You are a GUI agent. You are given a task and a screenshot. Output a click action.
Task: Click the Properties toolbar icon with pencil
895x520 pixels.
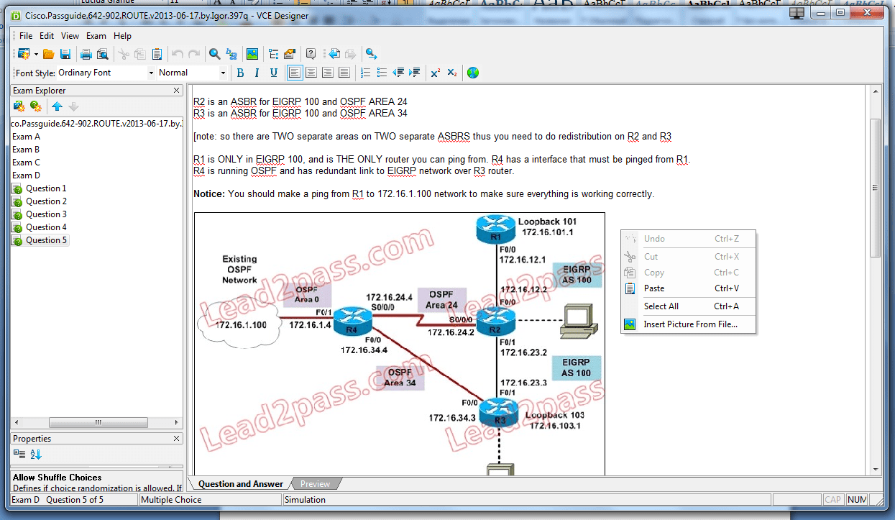(290, 54)
